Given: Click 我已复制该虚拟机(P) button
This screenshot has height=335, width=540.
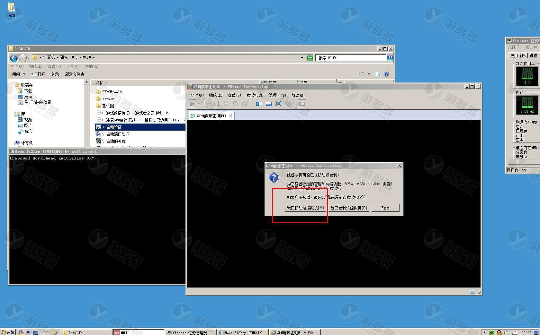Looking at the screenshot, I should (x=349, y=208).
